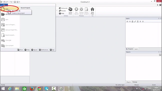Add a layer with the plus icon

click(127, 21)
